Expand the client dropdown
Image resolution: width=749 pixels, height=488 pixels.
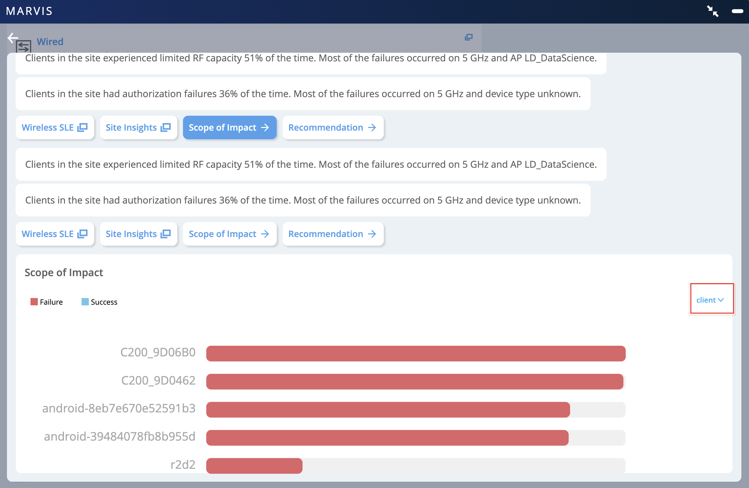point(710,300)
